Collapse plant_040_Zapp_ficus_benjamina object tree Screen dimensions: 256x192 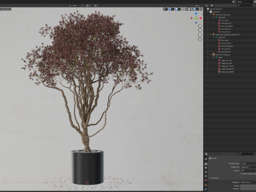click(x=211, y=35)
